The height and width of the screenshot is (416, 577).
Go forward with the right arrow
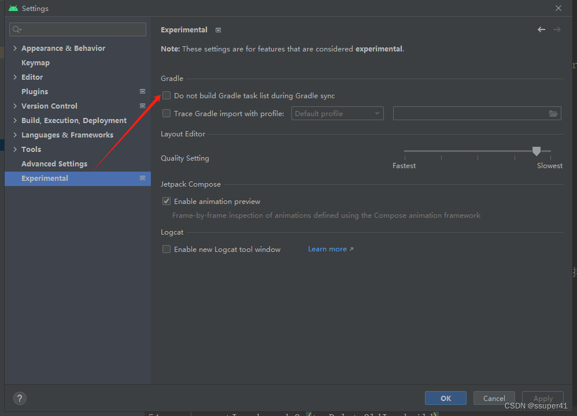tap(557, 29)
